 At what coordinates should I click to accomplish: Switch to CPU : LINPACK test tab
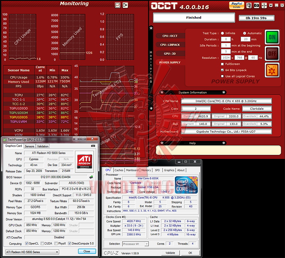[x=170, y=45]
